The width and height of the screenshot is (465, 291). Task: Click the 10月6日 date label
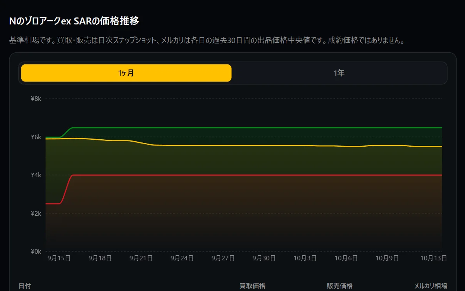click(346, 258)
